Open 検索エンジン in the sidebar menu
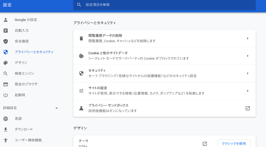Image resolution: width=266 pixels, height=147 pixels. (24, 73)
